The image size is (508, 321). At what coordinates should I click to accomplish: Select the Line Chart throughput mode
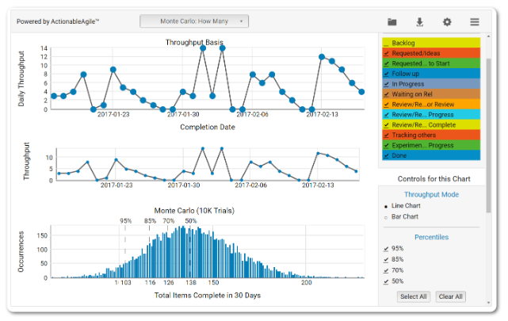pyautogui.click(x=386, y=205)
